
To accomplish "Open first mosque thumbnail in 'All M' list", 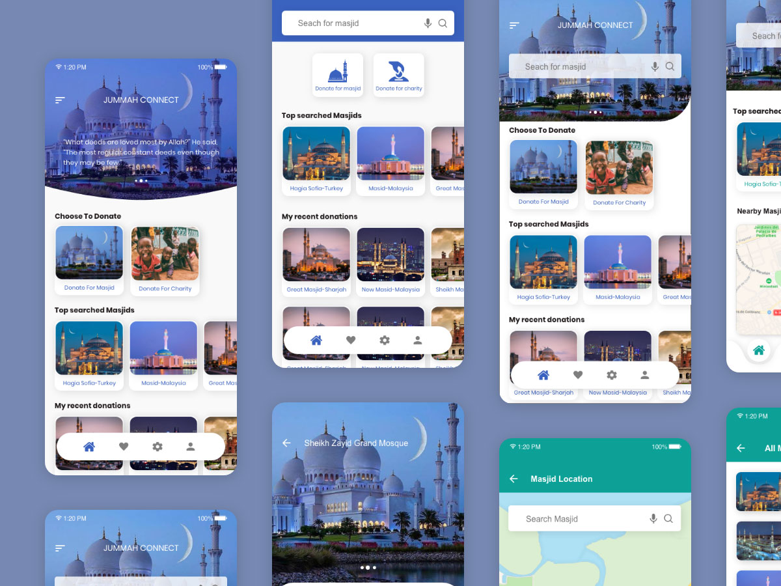I will 758,492.
